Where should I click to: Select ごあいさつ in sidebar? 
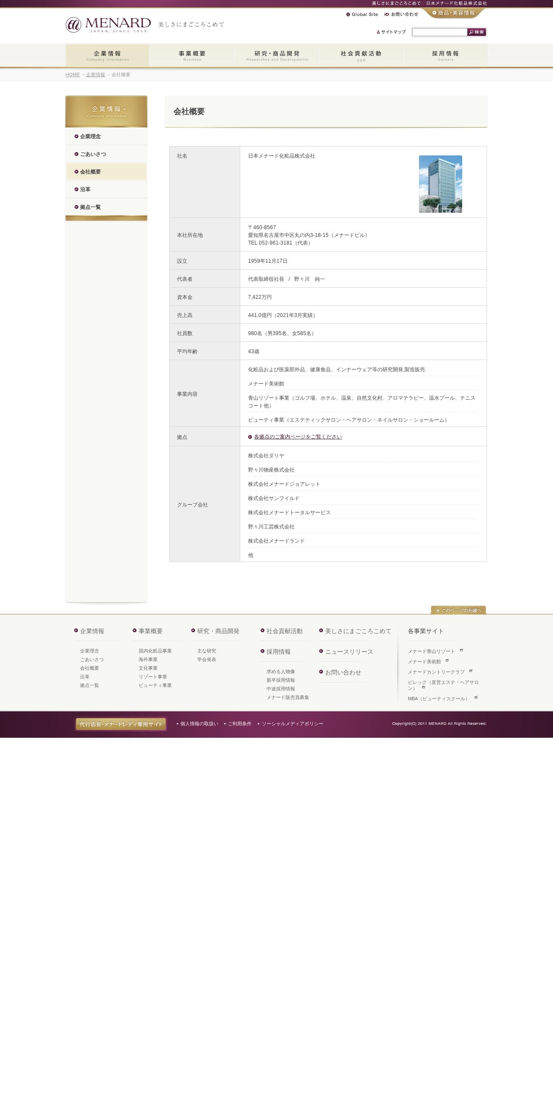(106, 154)
